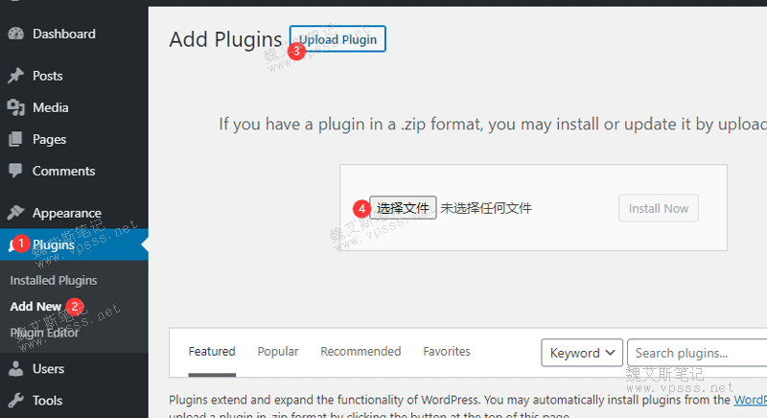The height and width of the screenshot is (418, 767).
Task: Switch to the Favorites tab
Action: coord(447,352)
